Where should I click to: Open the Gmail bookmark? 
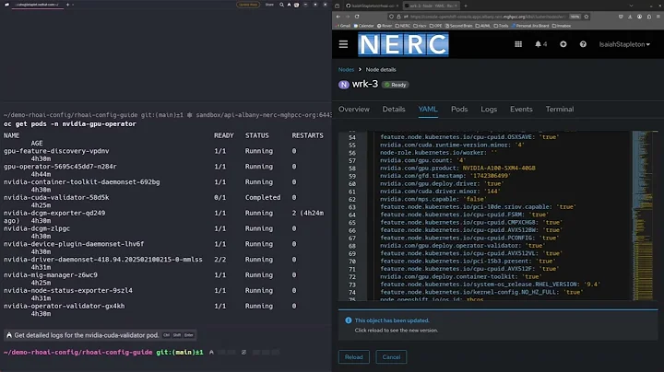[342, 26]
